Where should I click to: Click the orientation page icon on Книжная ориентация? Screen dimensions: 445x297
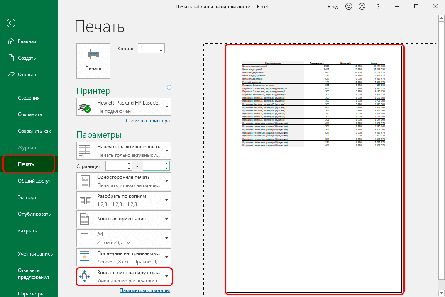click(85, 219)
